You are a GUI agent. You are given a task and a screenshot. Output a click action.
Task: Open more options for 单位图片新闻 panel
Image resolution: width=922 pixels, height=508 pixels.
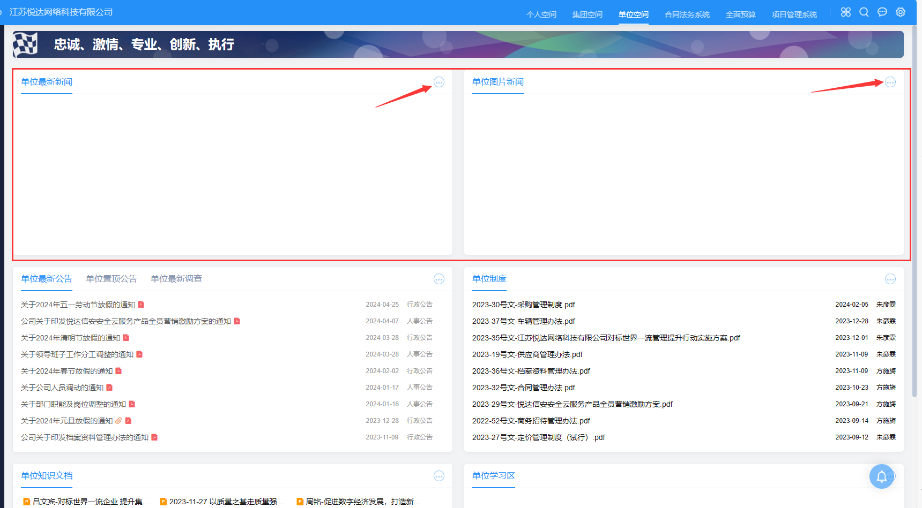click(x=890, y=82)
